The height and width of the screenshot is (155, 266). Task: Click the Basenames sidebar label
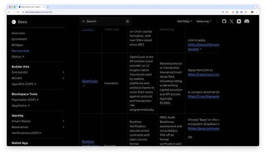point(20,127)
